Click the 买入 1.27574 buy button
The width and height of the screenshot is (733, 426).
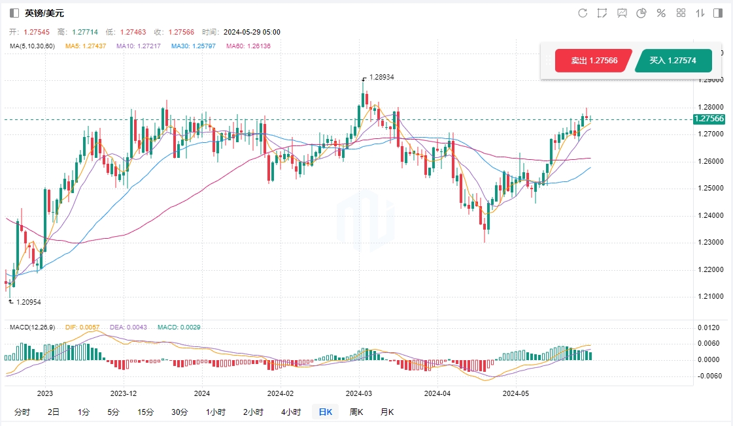click(672, 61)
